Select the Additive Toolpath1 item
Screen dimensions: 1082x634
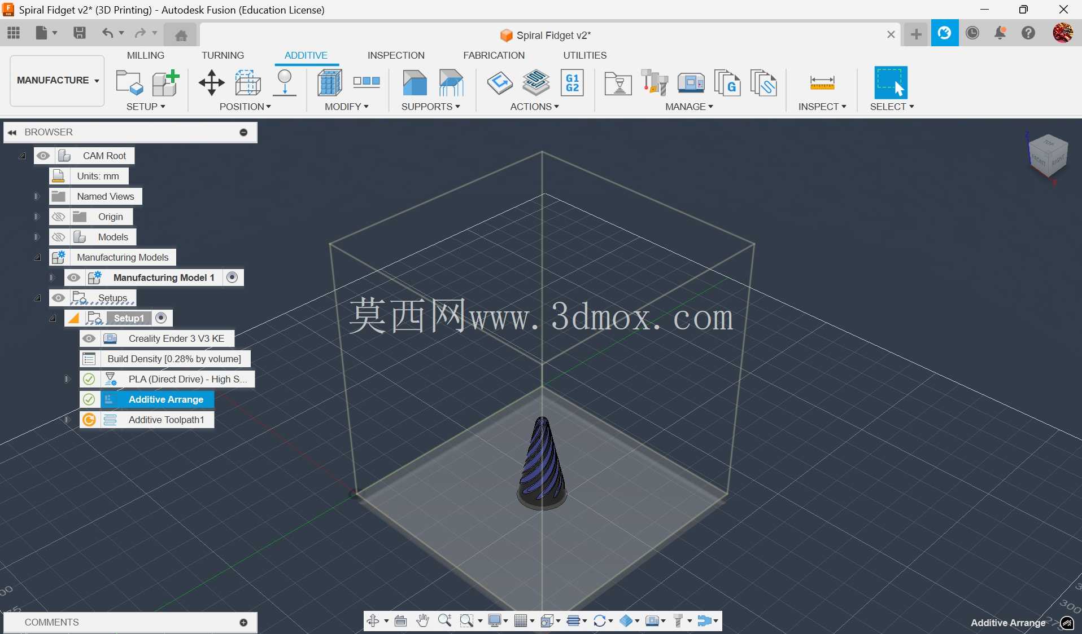click(x=166, y=420)
